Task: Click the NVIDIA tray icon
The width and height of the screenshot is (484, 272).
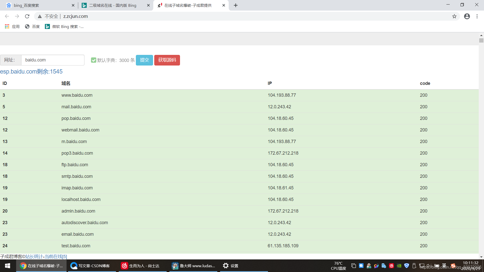Action: [x=399, y=266]
